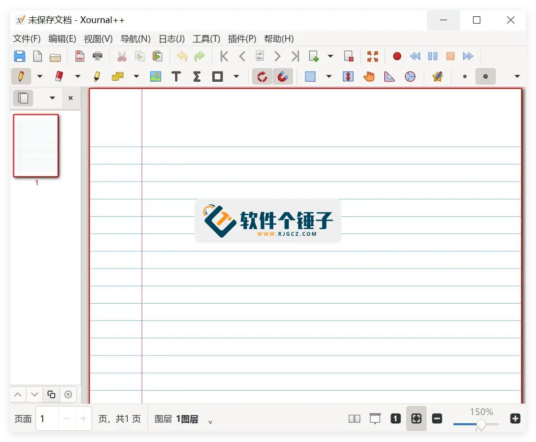Select the page 1 thumbnail

pyautogui.click(x=36, y=146)
